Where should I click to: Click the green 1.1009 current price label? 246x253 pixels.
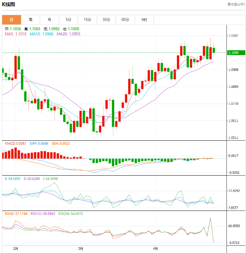pyautogui.click(x=236, y=53)
